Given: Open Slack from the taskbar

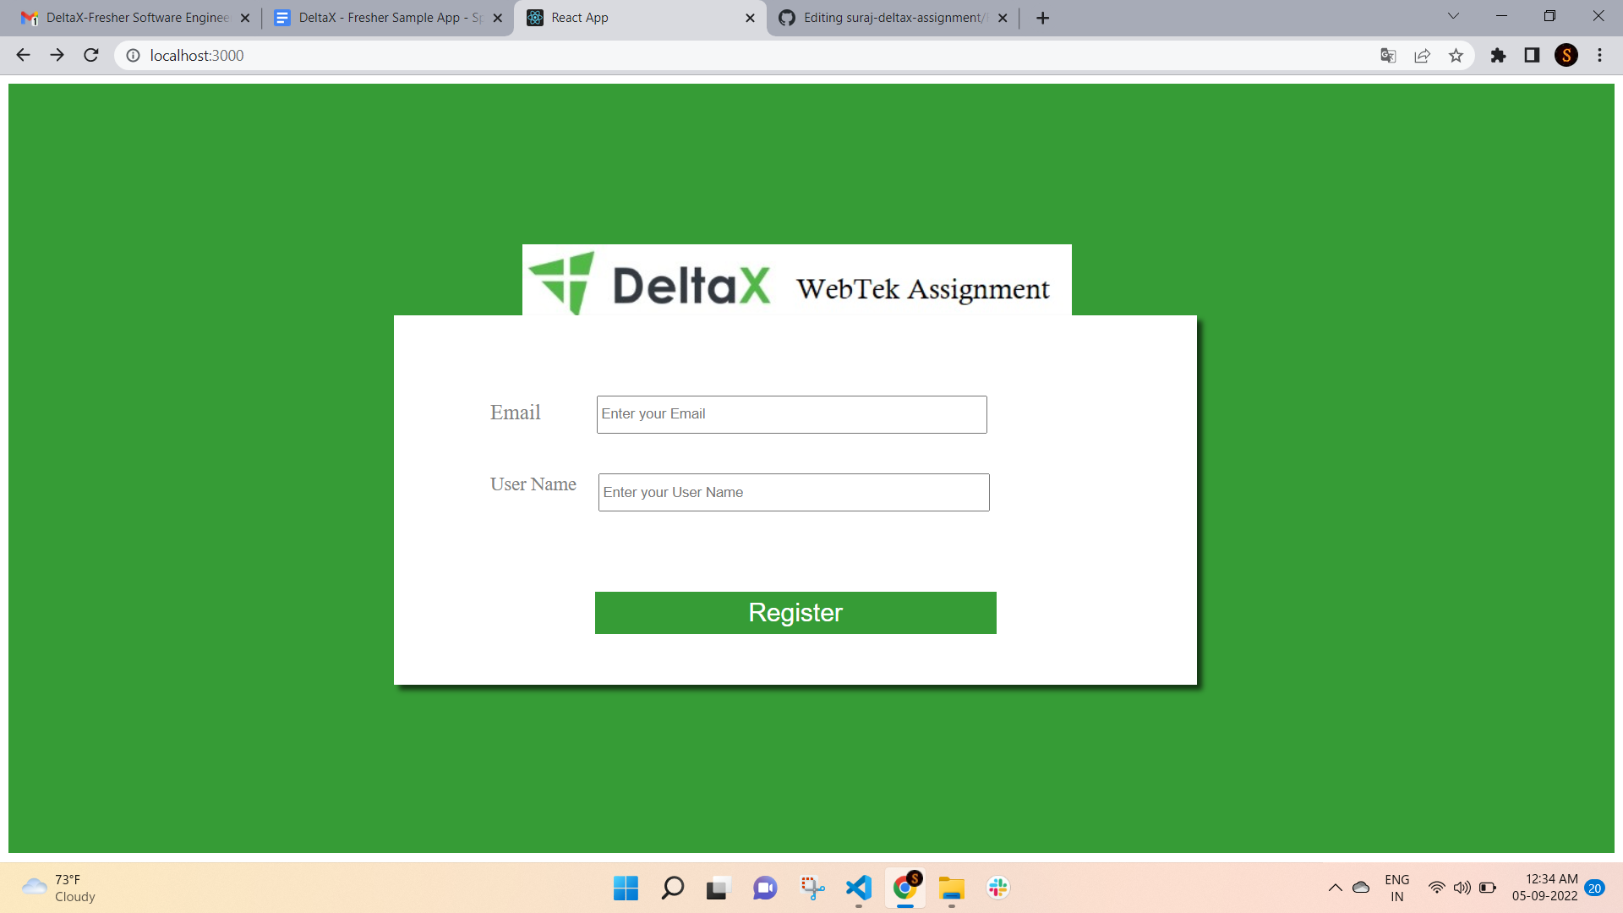Looking at the screenshot, I should 997,888.
